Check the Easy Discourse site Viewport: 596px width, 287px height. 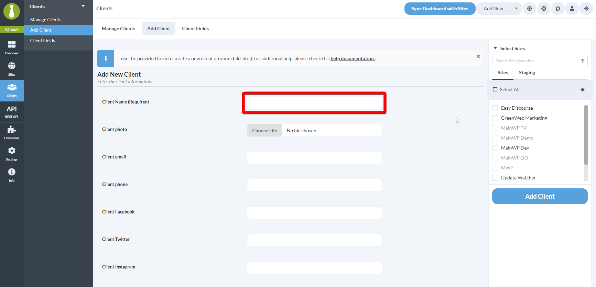[495, 108]
